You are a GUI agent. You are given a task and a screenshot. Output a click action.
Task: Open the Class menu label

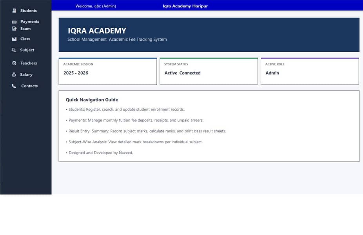coord(25,39)
